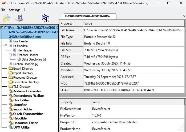This screenshot has height=132, width=186.
Task: Collapse the Nt Headers tree node
Action: 6,46
